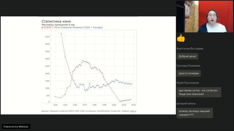The image size is (234, 131).
Task: Select chat message 'просто пэчворк'
Action: [189, 74]
